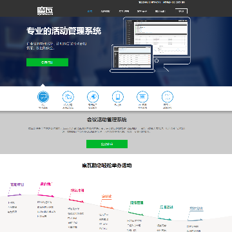The image size is (232, 232).
Task: Click the purple arrow step marker
Action: click(x=15, y=195)
